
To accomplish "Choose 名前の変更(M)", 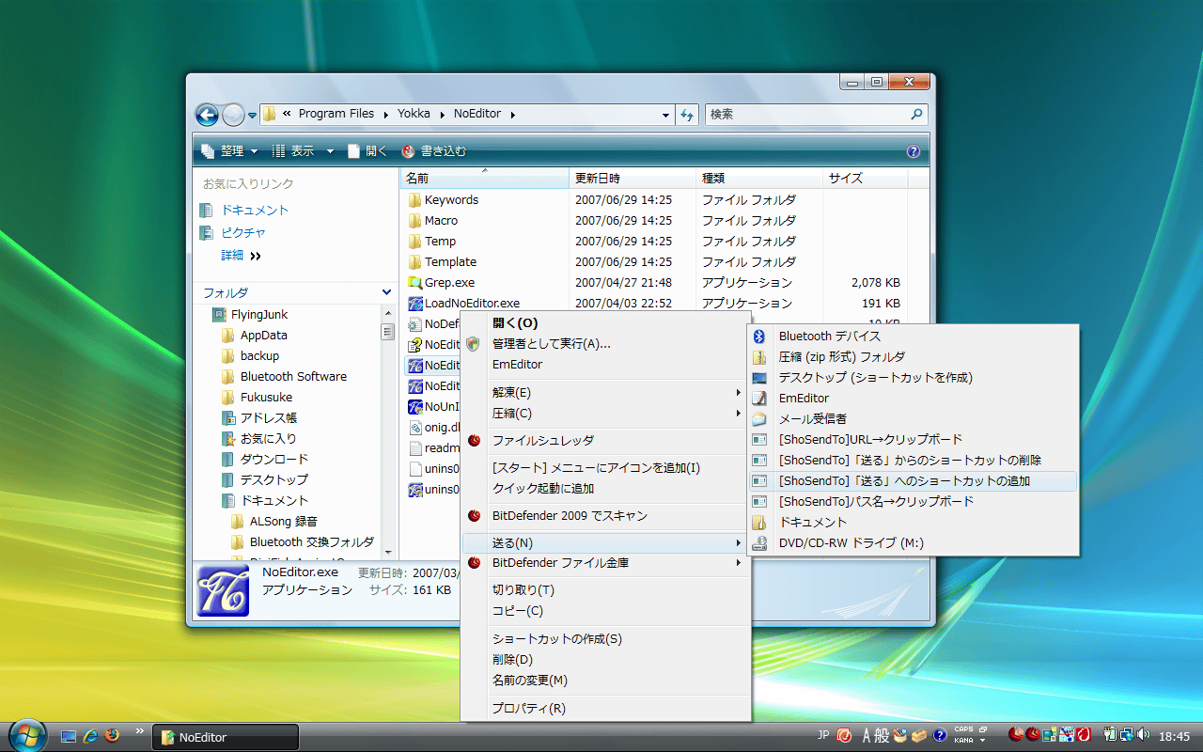I will (x=604, y=681).
